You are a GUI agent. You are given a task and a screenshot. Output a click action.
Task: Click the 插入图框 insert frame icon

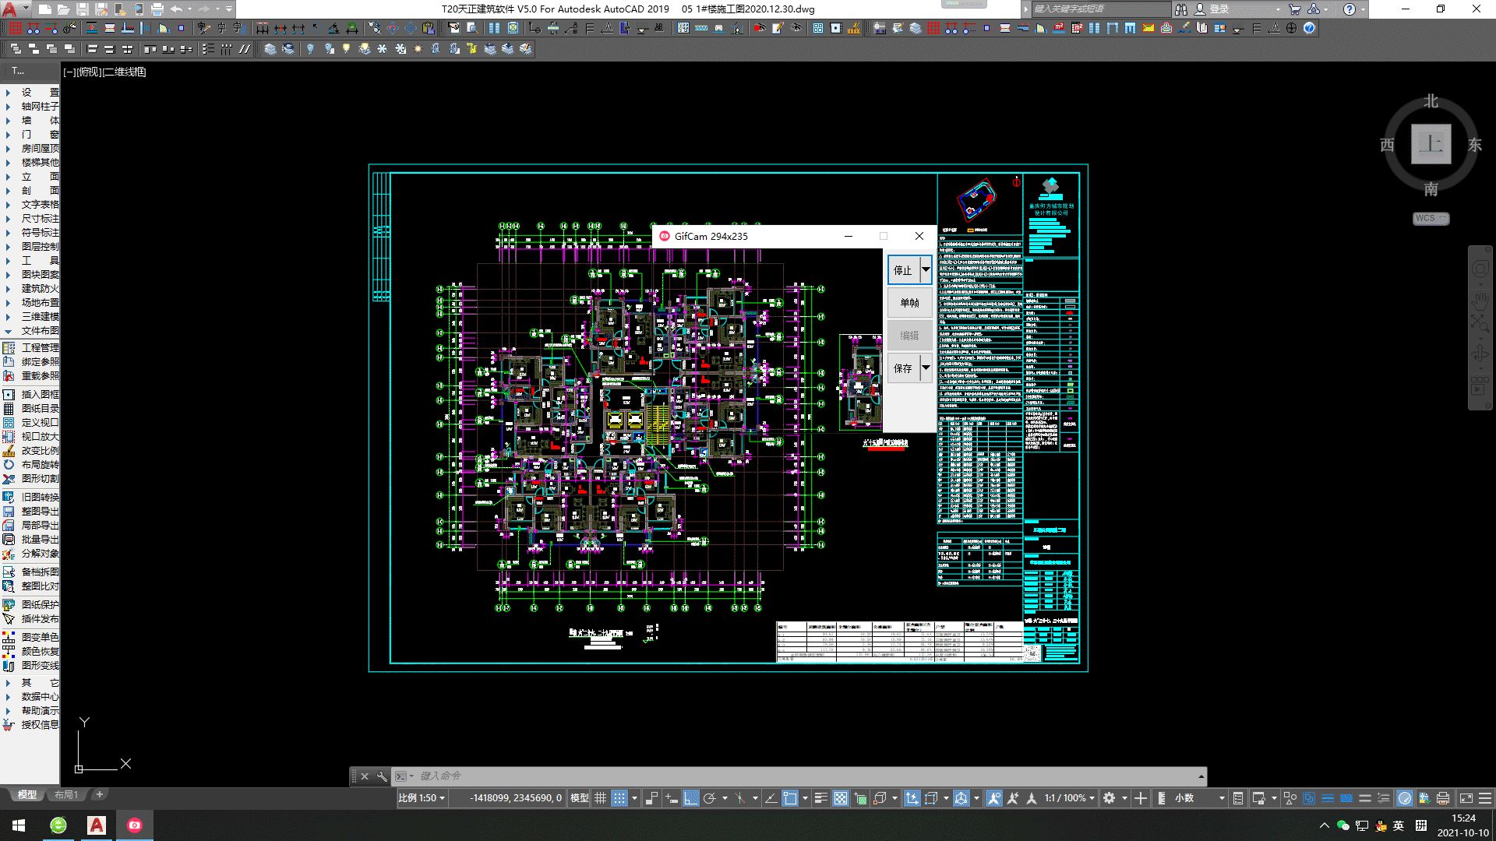[x=9, y=395]
